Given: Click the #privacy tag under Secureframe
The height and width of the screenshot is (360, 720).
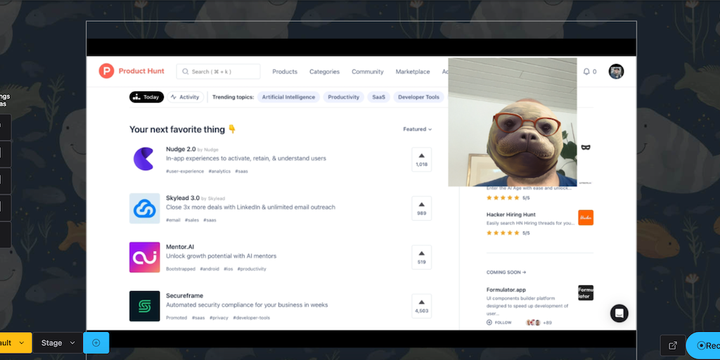Looking at the screenshot, I should [219, 318].
